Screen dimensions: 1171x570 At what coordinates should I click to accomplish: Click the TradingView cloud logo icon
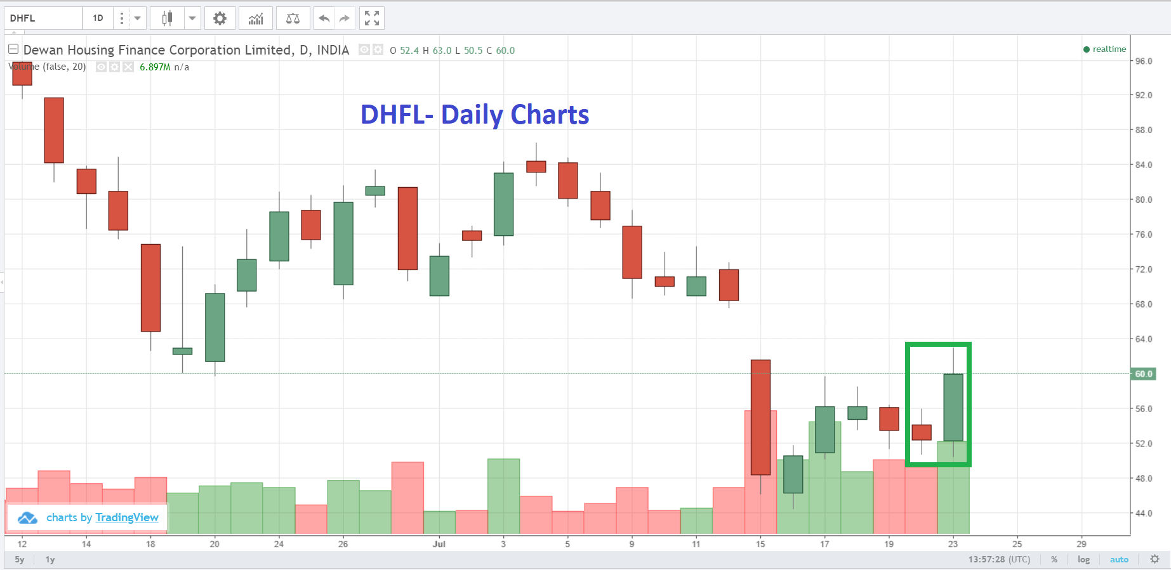tap(27, 518)
